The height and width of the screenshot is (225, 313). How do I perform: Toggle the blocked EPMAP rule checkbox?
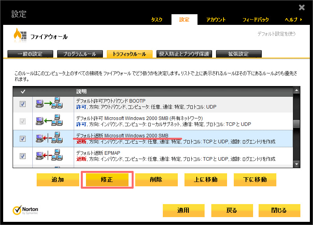23,156
